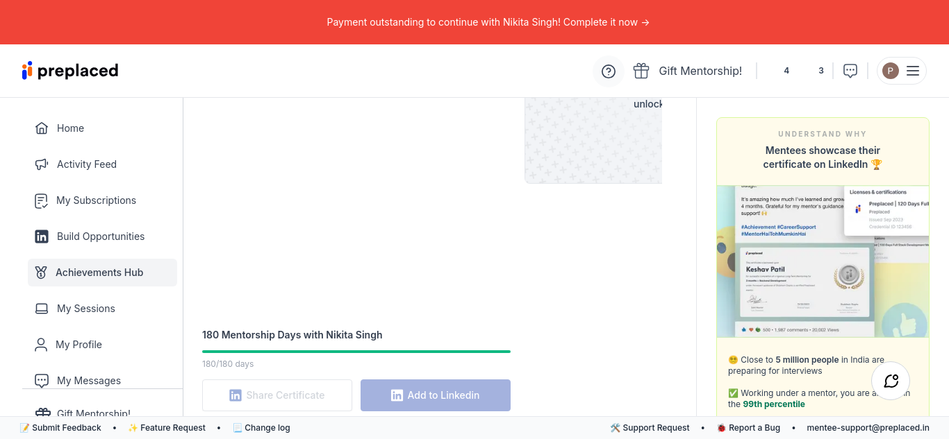Screen dimensions: 949x439
Task: Click the 180 mentorship days progress bar
Action: pos(356,352)
